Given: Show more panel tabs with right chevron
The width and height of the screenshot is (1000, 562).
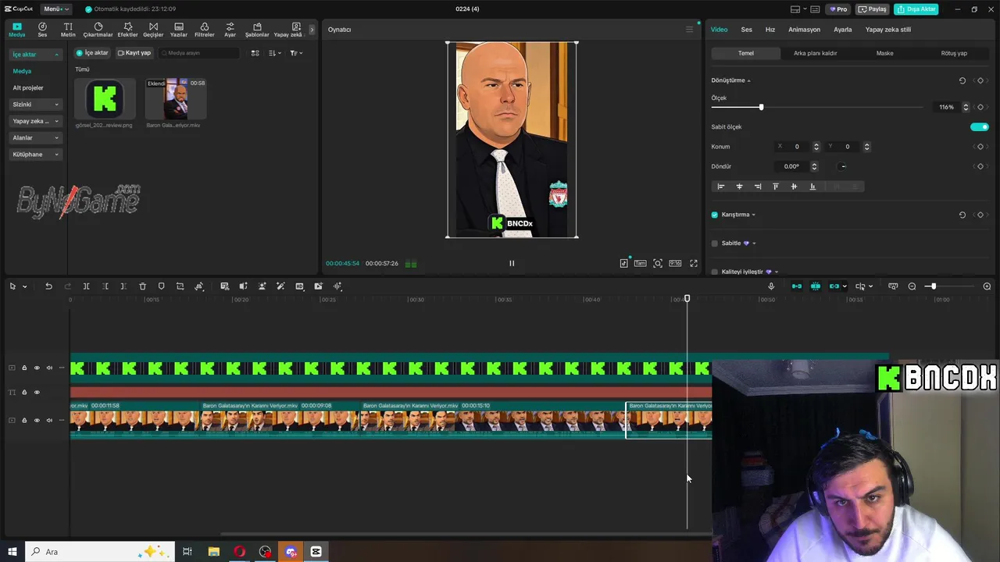Looking at the screenshot, I should coord(312,30).
